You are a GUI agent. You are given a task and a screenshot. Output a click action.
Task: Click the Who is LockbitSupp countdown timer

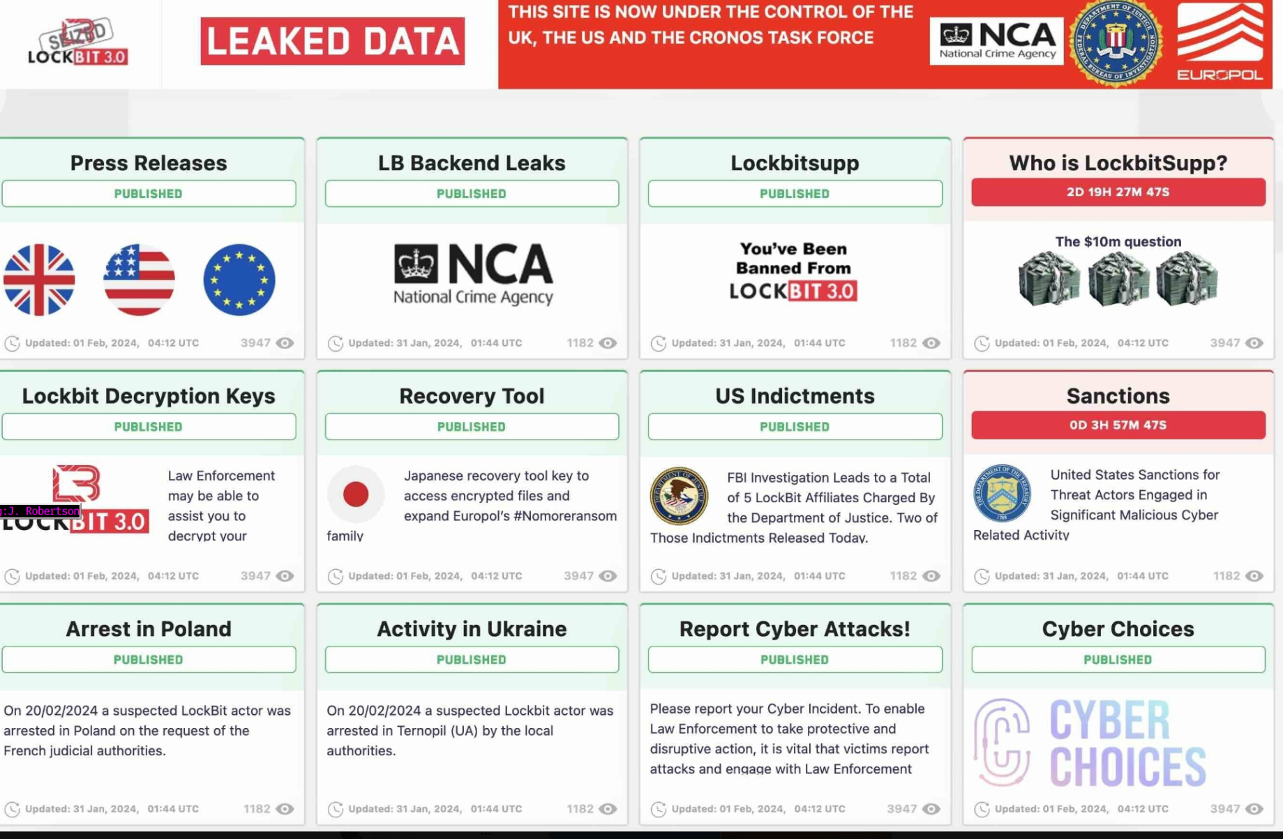point(1118,192)
